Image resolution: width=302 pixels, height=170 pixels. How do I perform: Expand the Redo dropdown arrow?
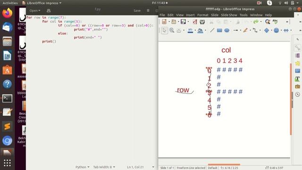click(x=261, y=22)
